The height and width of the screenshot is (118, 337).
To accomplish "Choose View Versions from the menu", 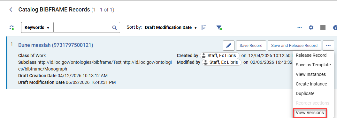I will (x=310, y=113).
